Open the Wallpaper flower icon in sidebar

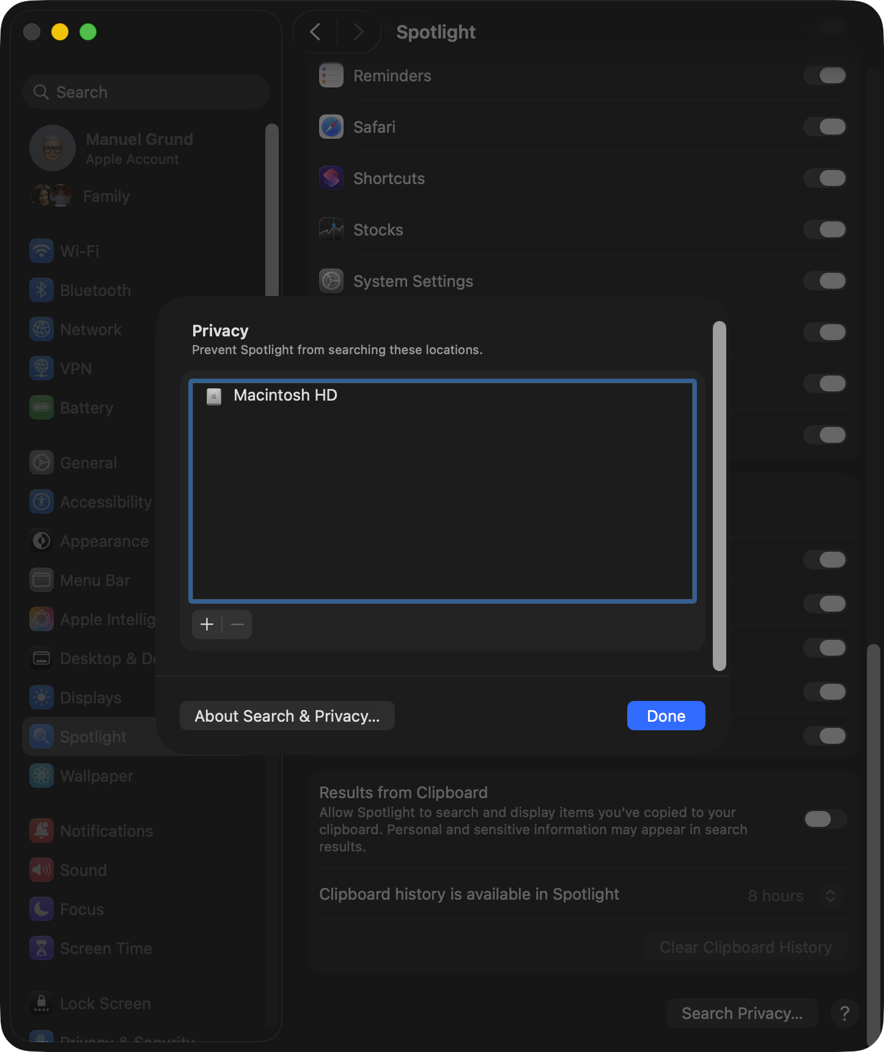pyautogui.click(x=42, y=776)
